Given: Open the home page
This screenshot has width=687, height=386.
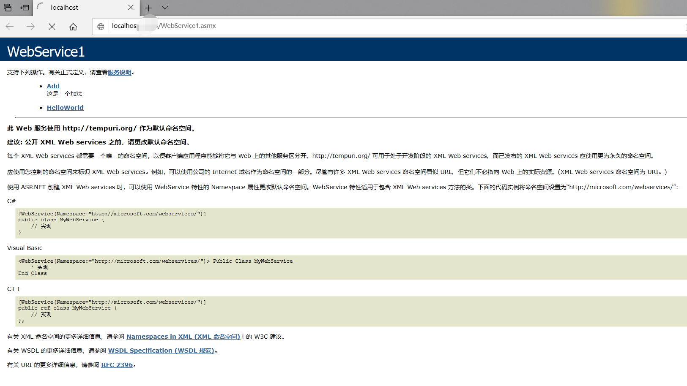Looking at the screenshot, I should pyautogui.click(x=73, y=27).
